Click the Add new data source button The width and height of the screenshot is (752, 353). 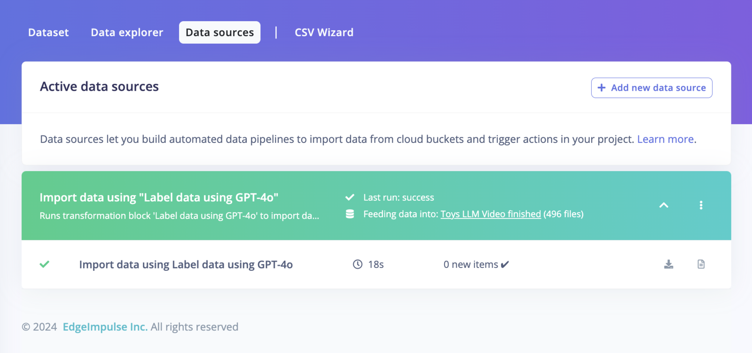[651, 88]
